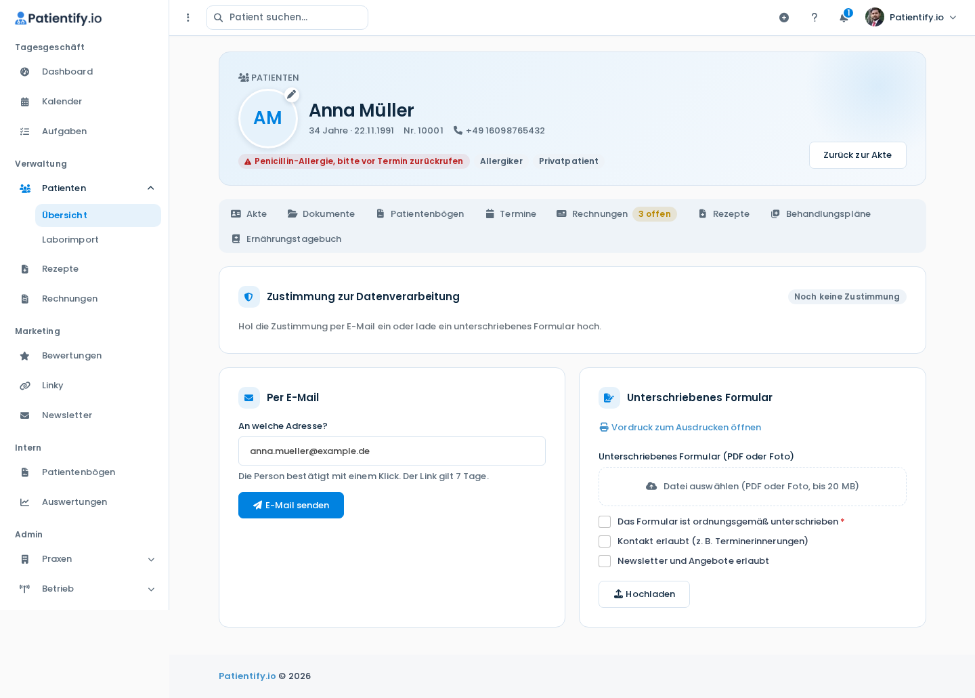Click the Patientenbögen sidebar icon
The image size is (975, 698).
coord(25,472)
